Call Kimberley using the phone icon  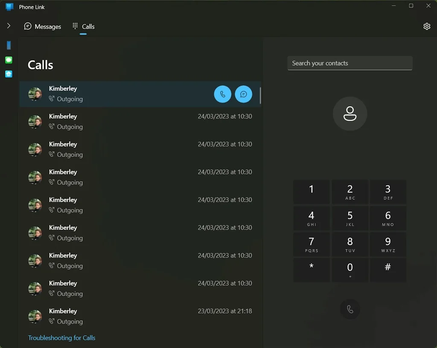click(222, 94)
